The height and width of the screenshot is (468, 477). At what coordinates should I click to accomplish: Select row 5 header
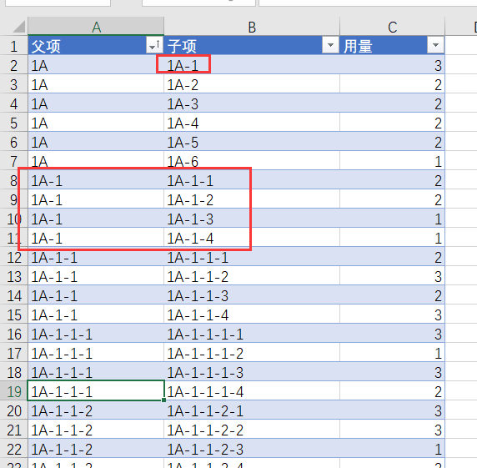13,123
